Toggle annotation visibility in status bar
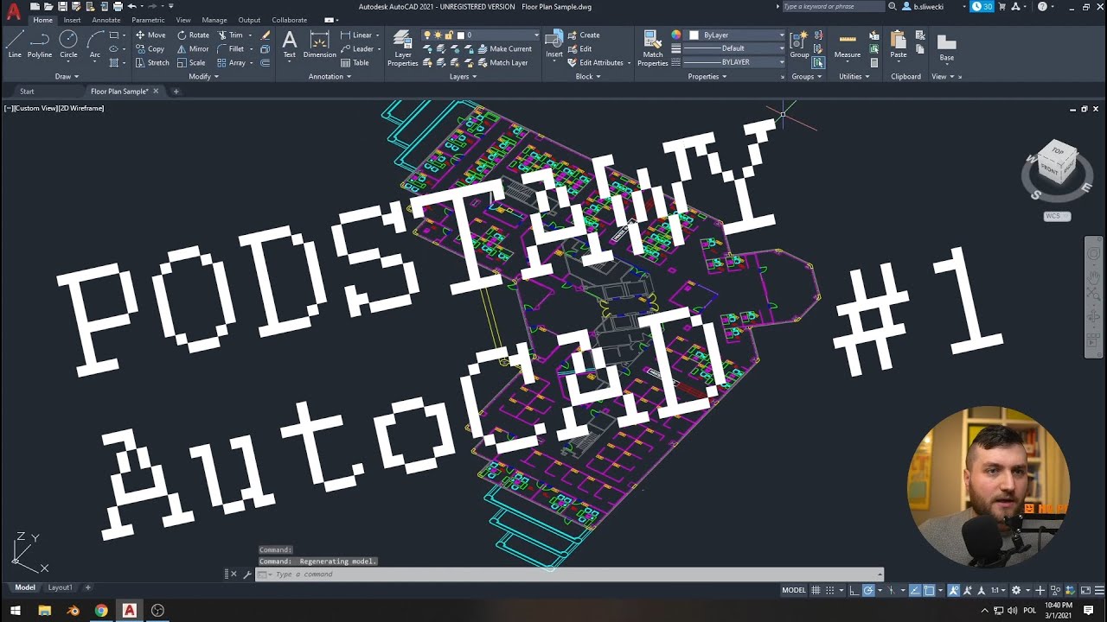Image resolution: width=1107 pixels, height=622 pixels. [953, 590]
